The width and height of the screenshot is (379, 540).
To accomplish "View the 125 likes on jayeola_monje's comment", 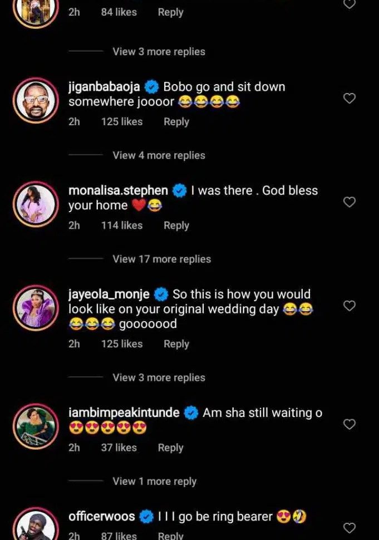I will tap(121, 343).
